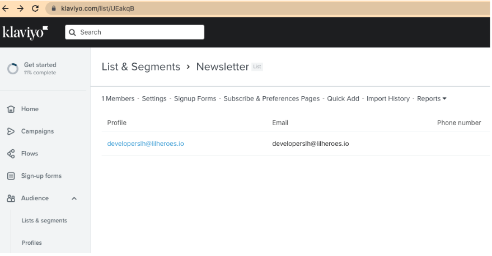
Task: Open the Reports dropdown menu
Action: tap(432, 99)
